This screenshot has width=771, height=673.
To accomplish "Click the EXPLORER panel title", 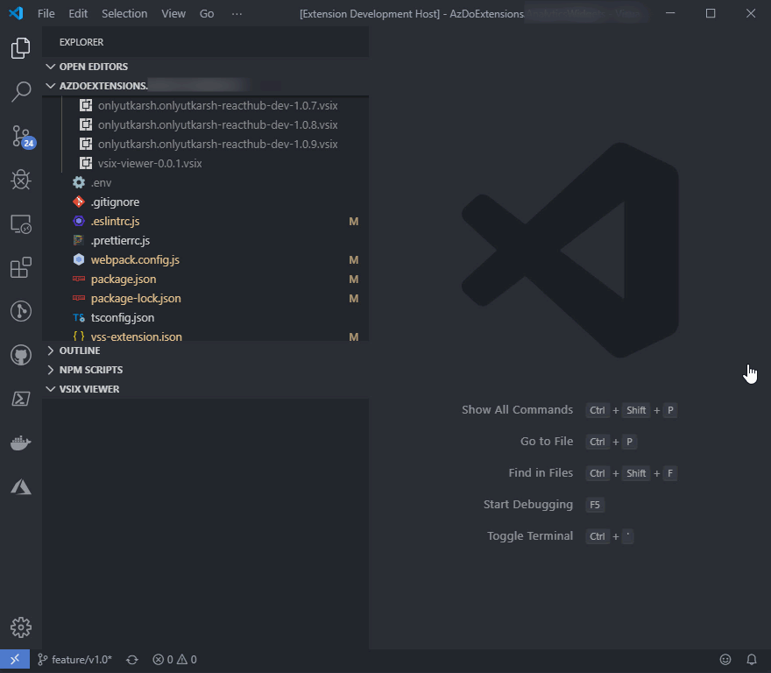I will click(81, 42).
